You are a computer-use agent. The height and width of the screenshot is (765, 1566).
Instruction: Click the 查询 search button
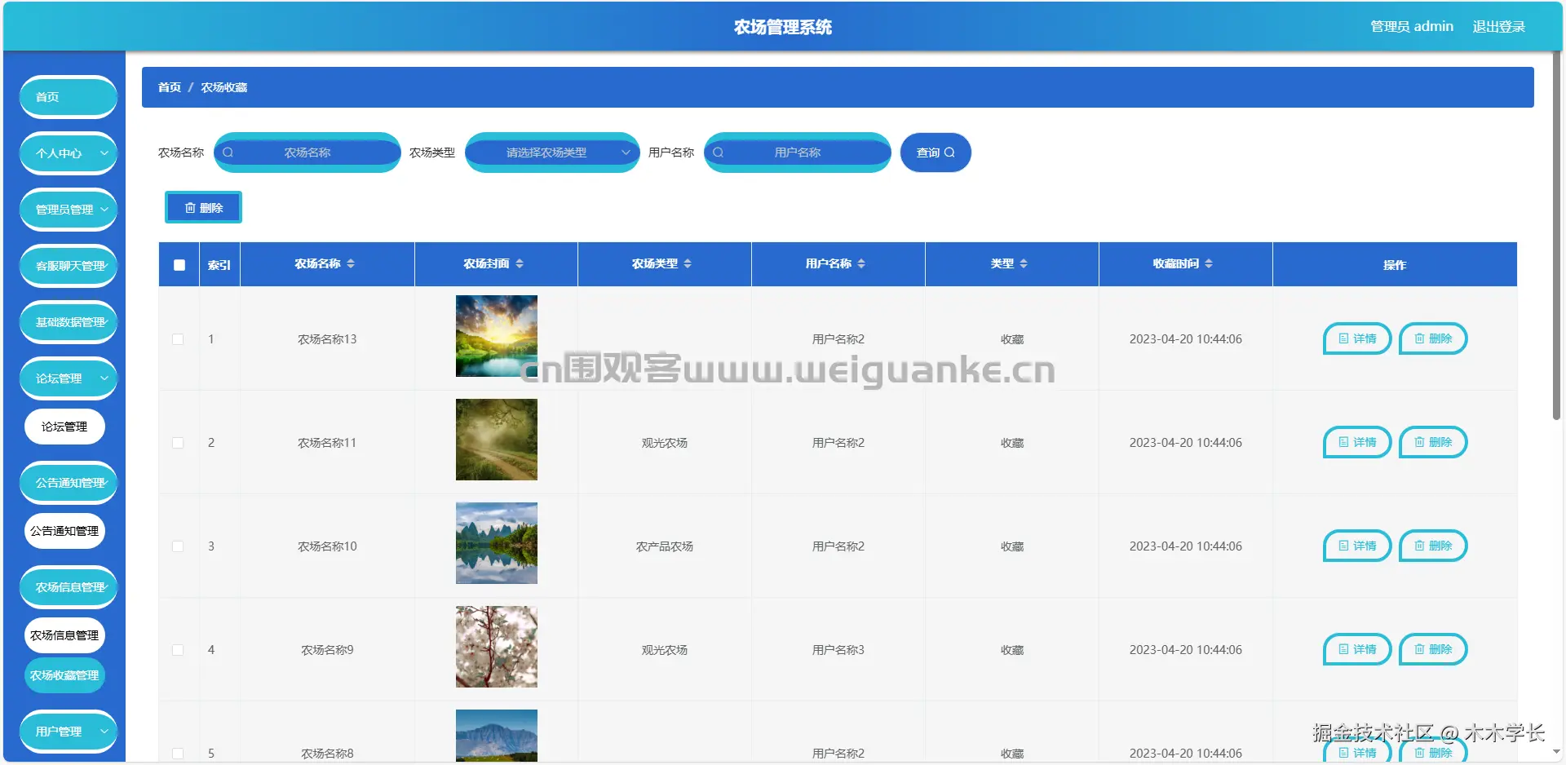936,153
